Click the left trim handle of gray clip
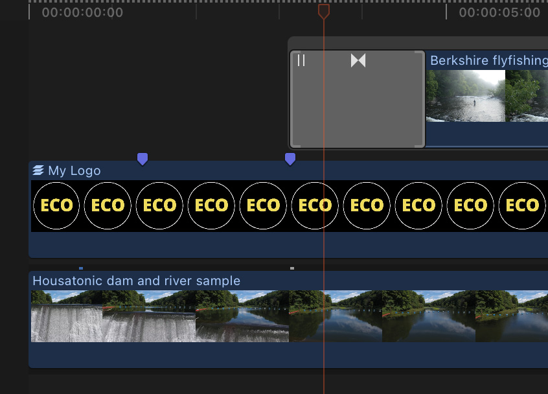This screenshot has height=394, width=548. point(293,99)
